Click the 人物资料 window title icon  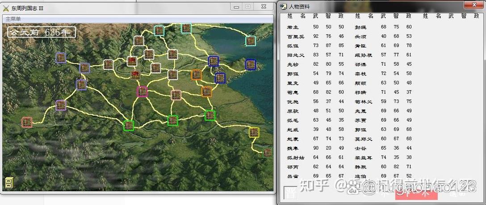(x=283, y=7)
